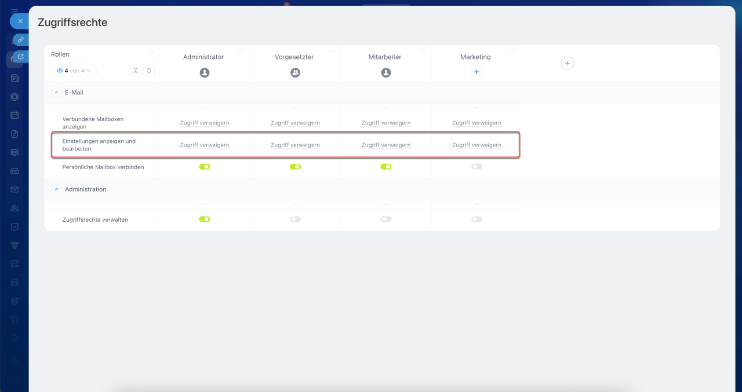Disable Persönliche Mailbox verbinden for Administrator
The image size is (742, 392).
pyautogui.click(x=204, y=167)
